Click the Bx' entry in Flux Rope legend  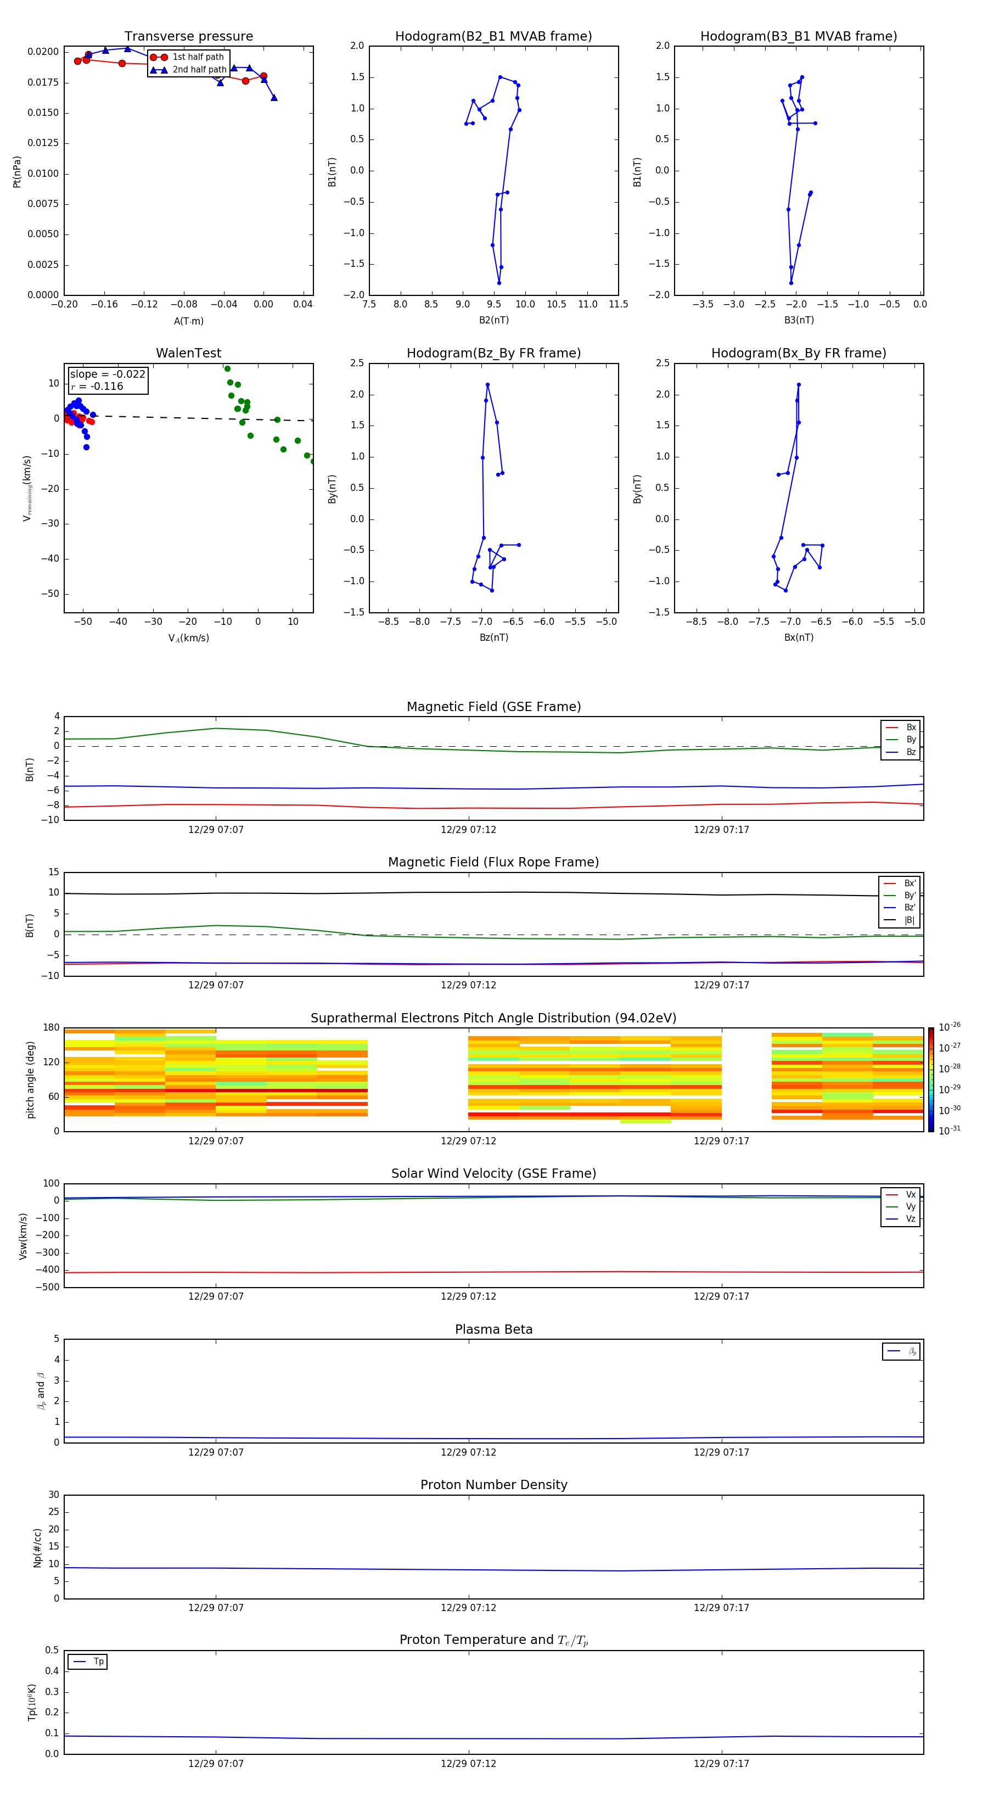900,883
